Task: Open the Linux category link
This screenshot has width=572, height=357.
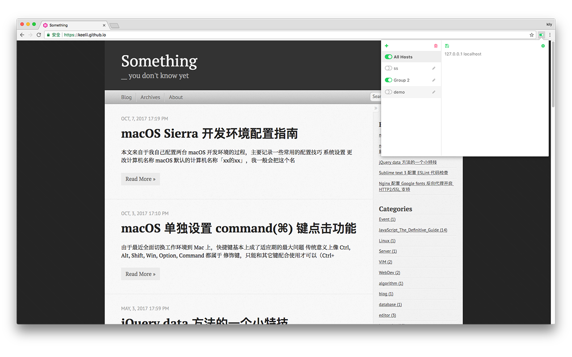Action: click(x=386, y=241)
